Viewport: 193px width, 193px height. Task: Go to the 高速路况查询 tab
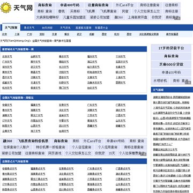[x=83, y=28]
